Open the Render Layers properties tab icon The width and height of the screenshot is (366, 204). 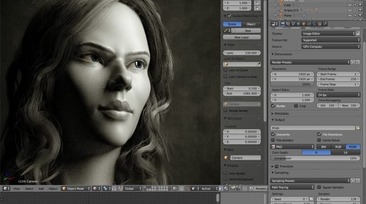tap(288, 24)
